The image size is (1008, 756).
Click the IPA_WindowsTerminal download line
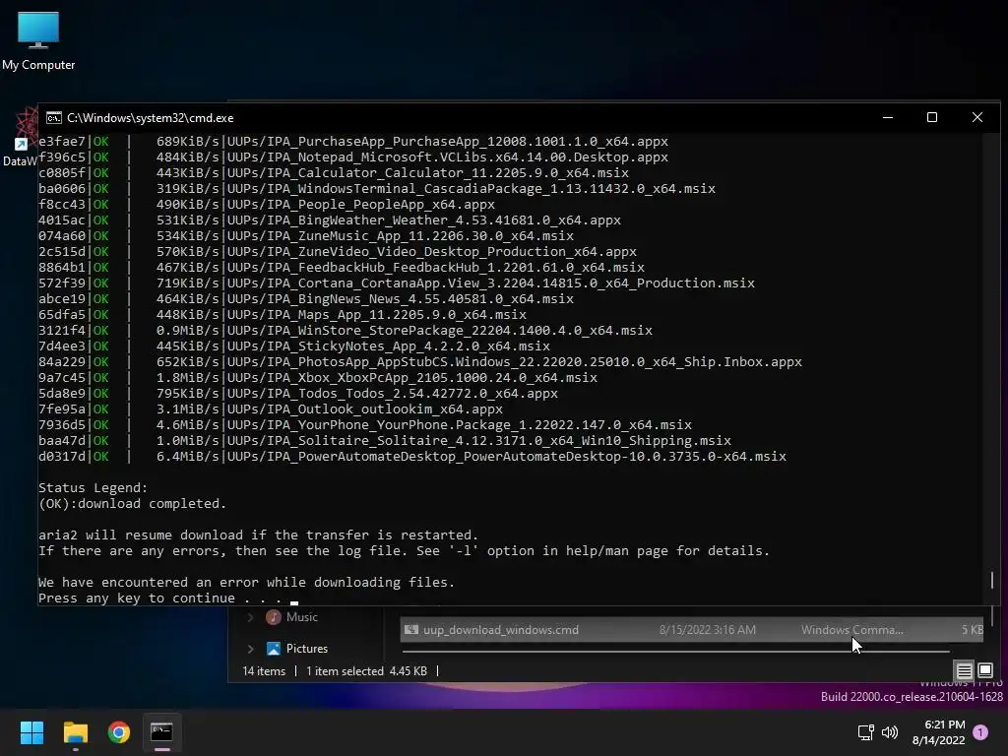pos(377,189)
